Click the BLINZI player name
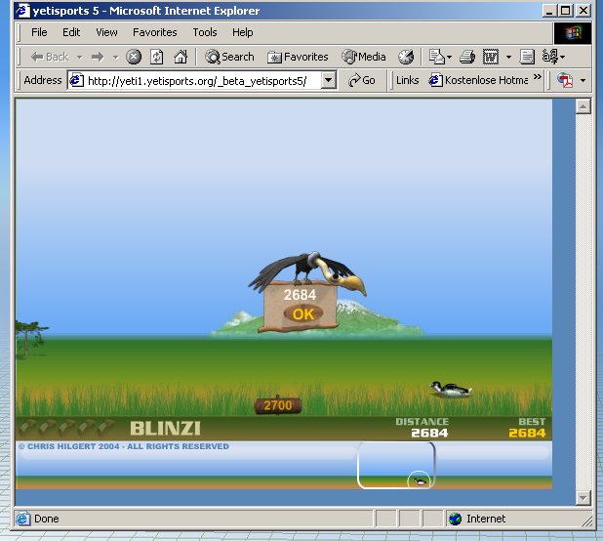The image size is (603, 541). [x=165, y=429]
